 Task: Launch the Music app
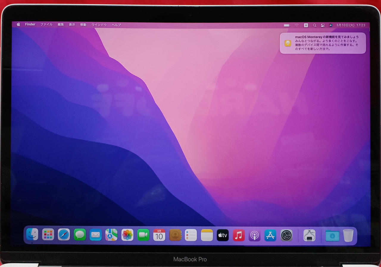[238, 236]
